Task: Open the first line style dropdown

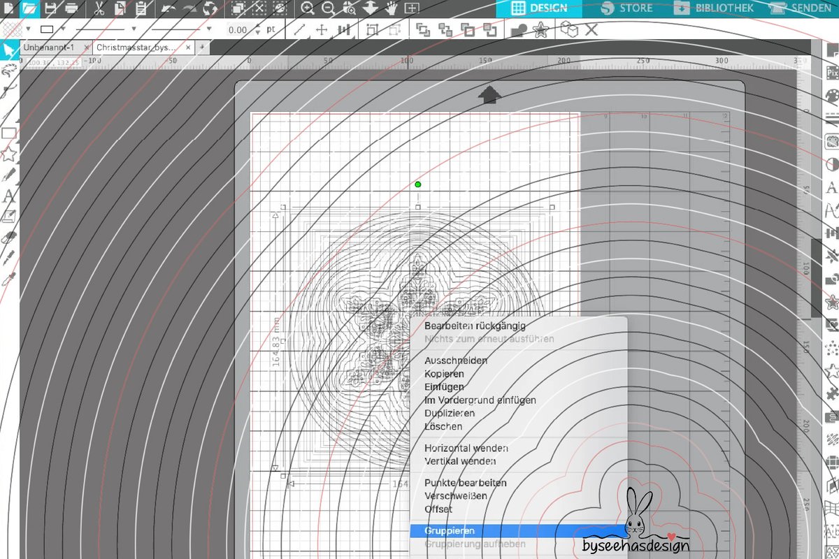Action: click(x=134, y=29)
